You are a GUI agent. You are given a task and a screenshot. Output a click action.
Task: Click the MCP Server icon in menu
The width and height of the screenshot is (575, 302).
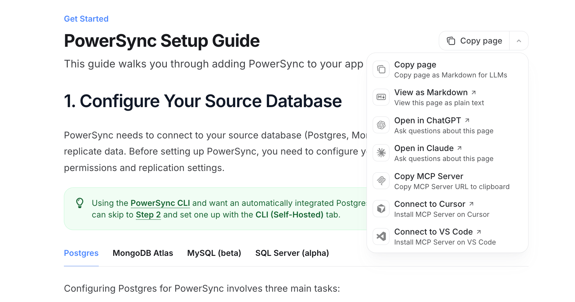pos(381,181)
